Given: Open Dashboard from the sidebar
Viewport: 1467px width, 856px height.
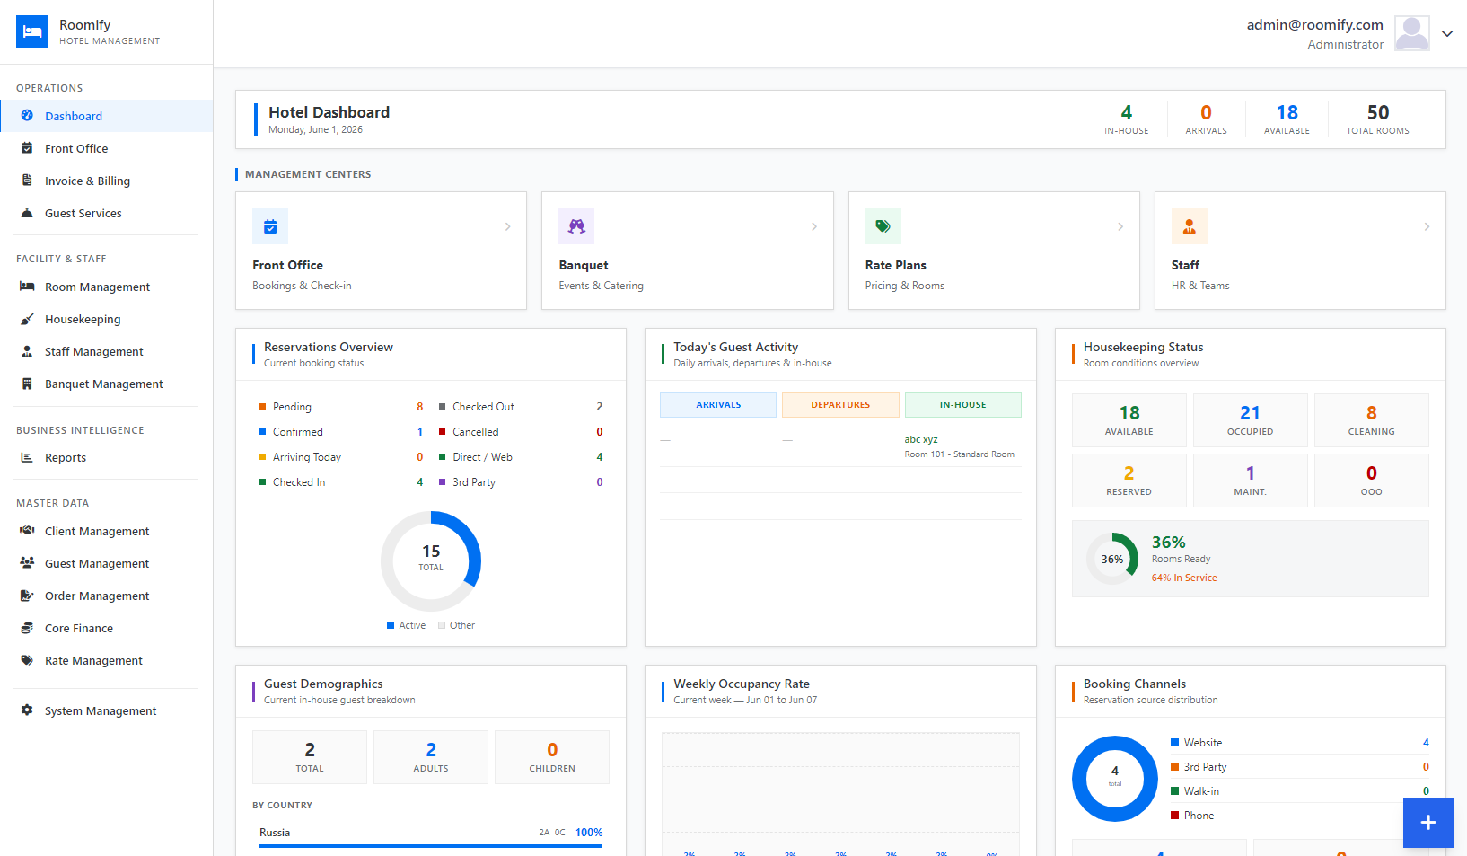Looking at the screenshot, I should [106, 116].
